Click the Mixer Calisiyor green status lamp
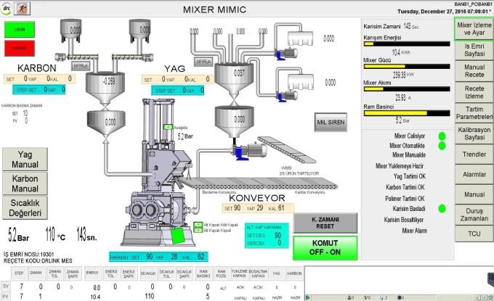The width and height of the screenshot is (494, 301). [442, 136]
